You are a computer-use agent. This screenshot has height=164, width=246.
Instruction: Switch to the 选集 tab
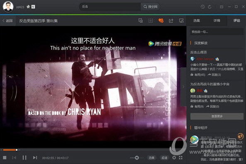pyautogui.click(x=196, y=21)
